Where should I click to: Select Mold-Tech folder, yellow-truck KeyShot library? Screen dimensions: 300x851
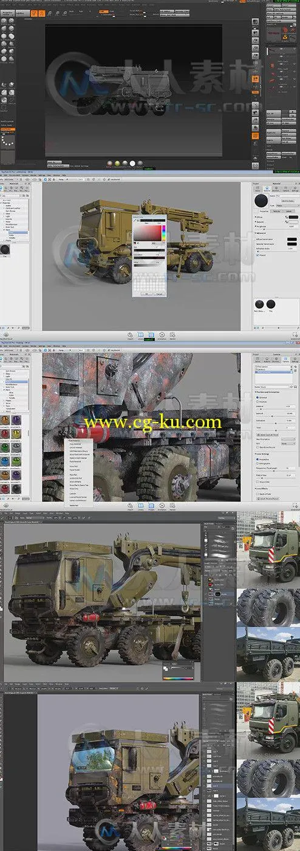pos(10,227)
